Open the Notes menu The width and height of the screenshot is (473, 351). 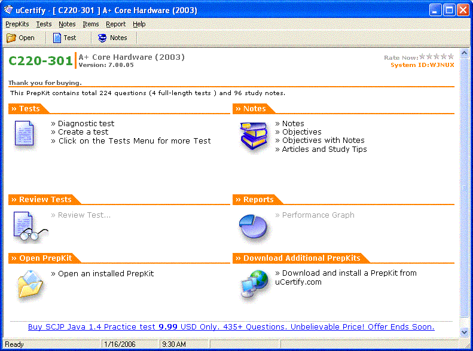(x=67, y=24)
